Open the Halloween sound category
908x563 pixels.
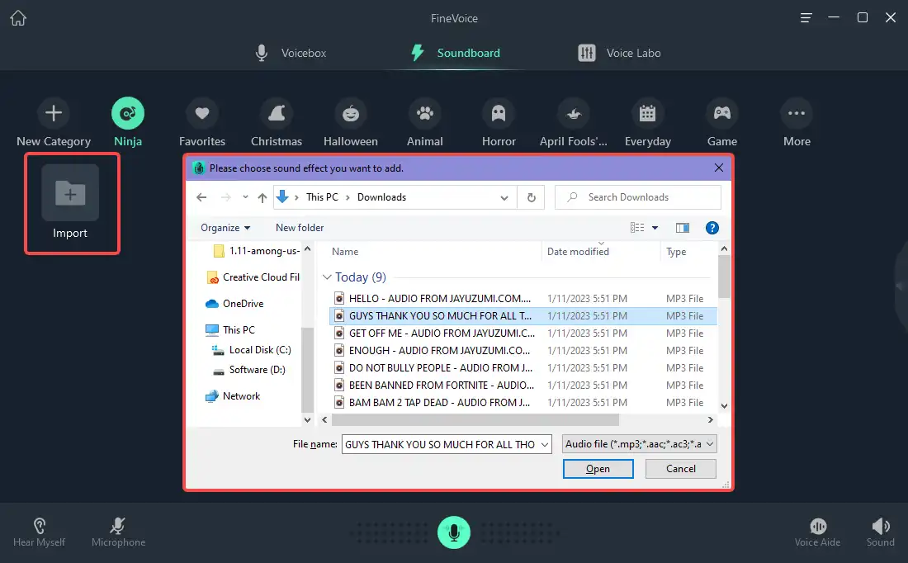(350, 123)
